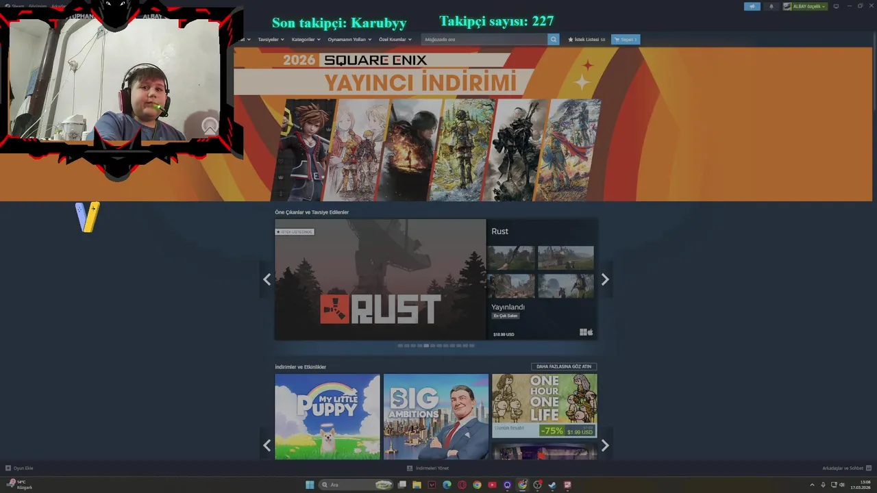Screen dimensions: 877x493
Task: Click the Rust title text
Action: 499,231
